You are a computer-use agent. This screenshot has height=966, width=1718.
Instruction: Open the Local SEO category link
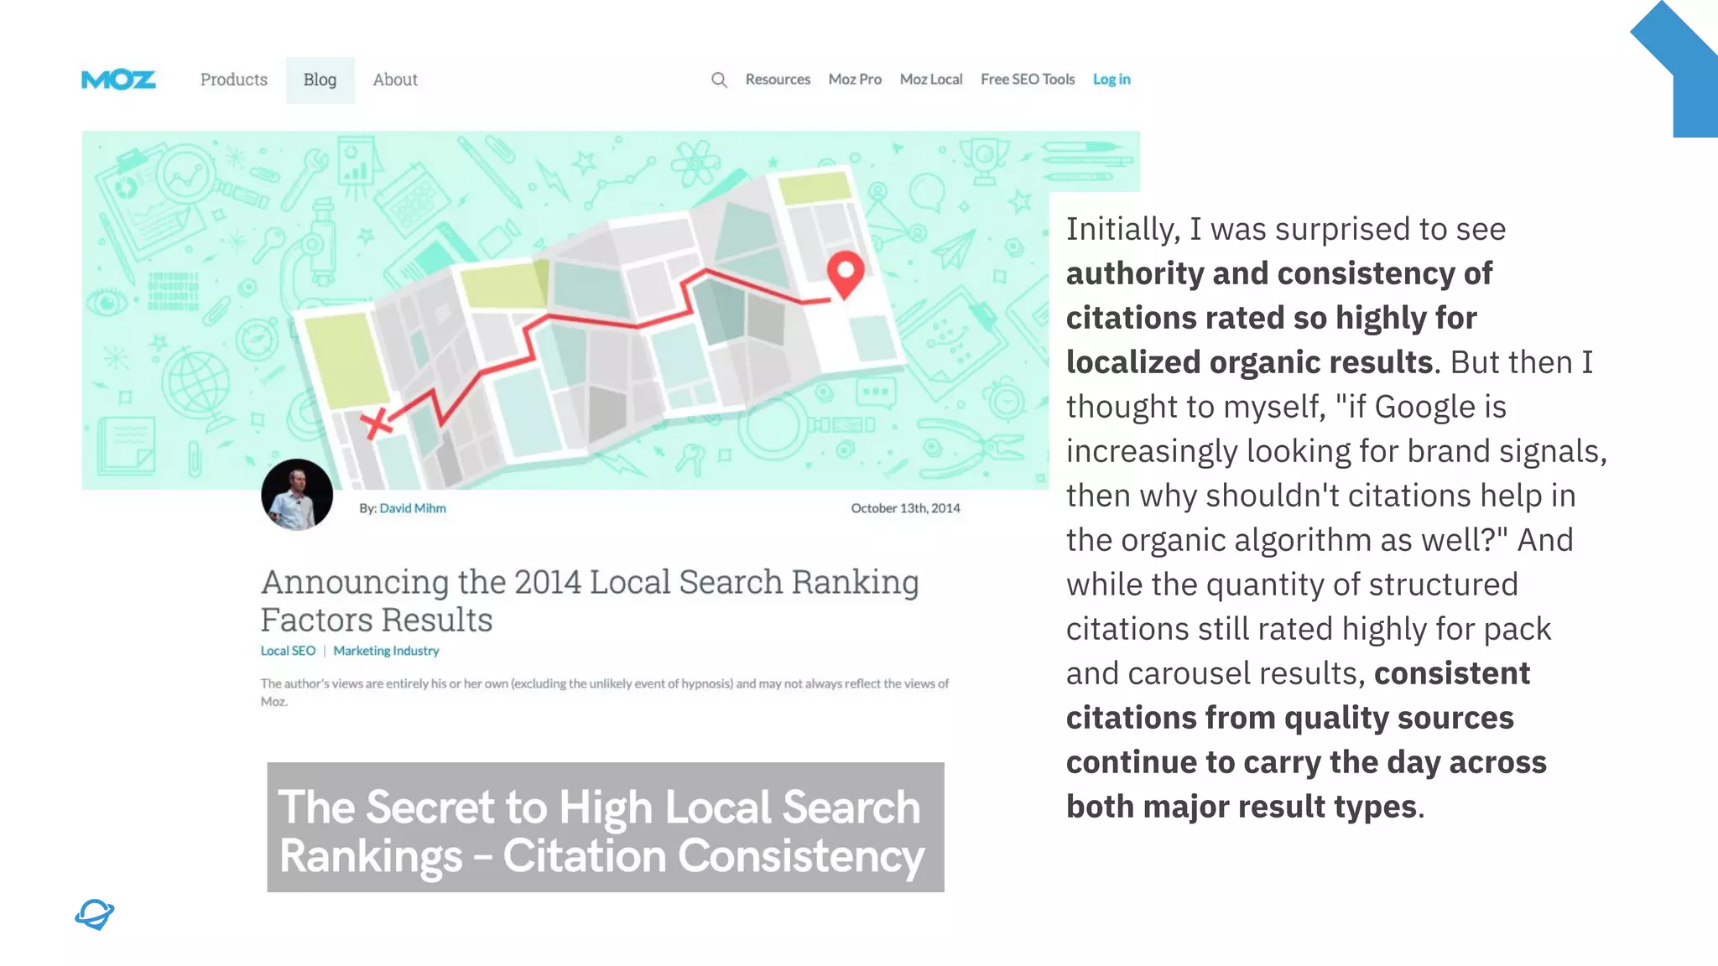(x=288, y=651)
